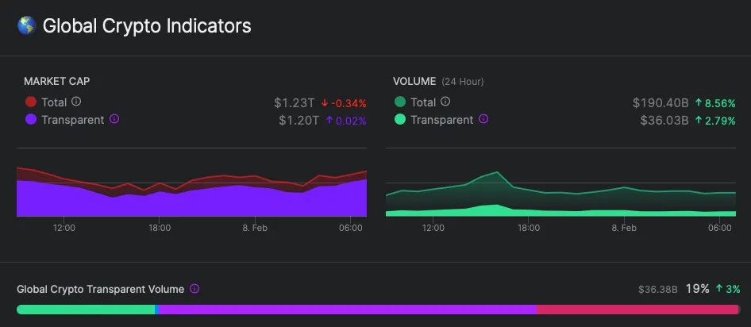The width and height of the screenshot is (751, 327).
Task: Click the globe emoji in the header
Action: (27, 26)
